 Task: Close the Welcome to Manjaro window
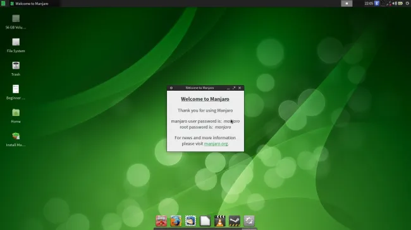pyautogui.click(x=240, y=88)
